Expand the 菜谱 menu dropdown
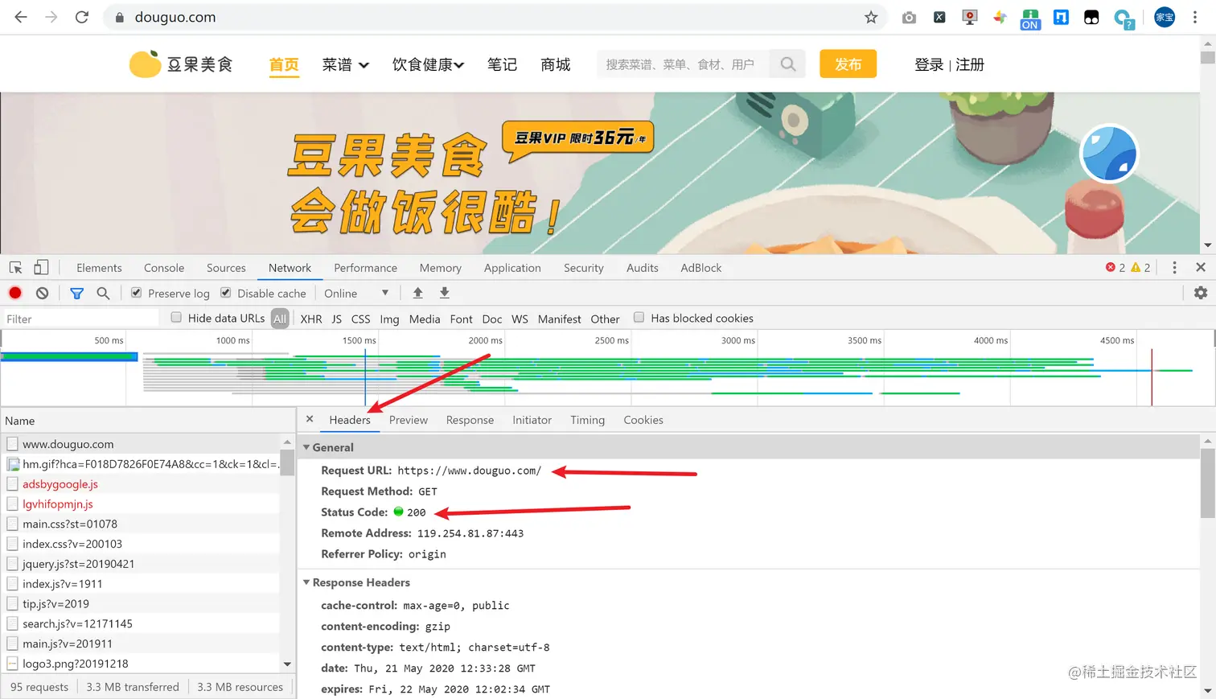1216x699 pixels. (x=345, y=64)
